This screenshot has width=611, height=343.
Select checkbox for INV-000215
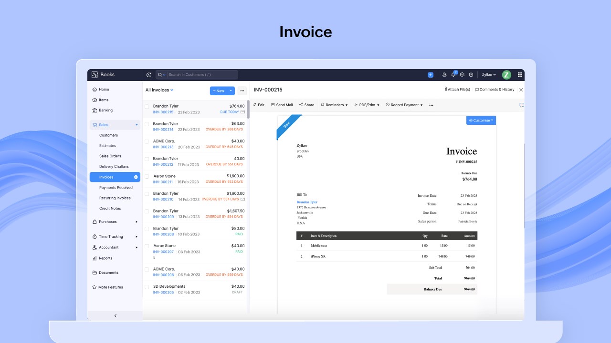point(147,107)
